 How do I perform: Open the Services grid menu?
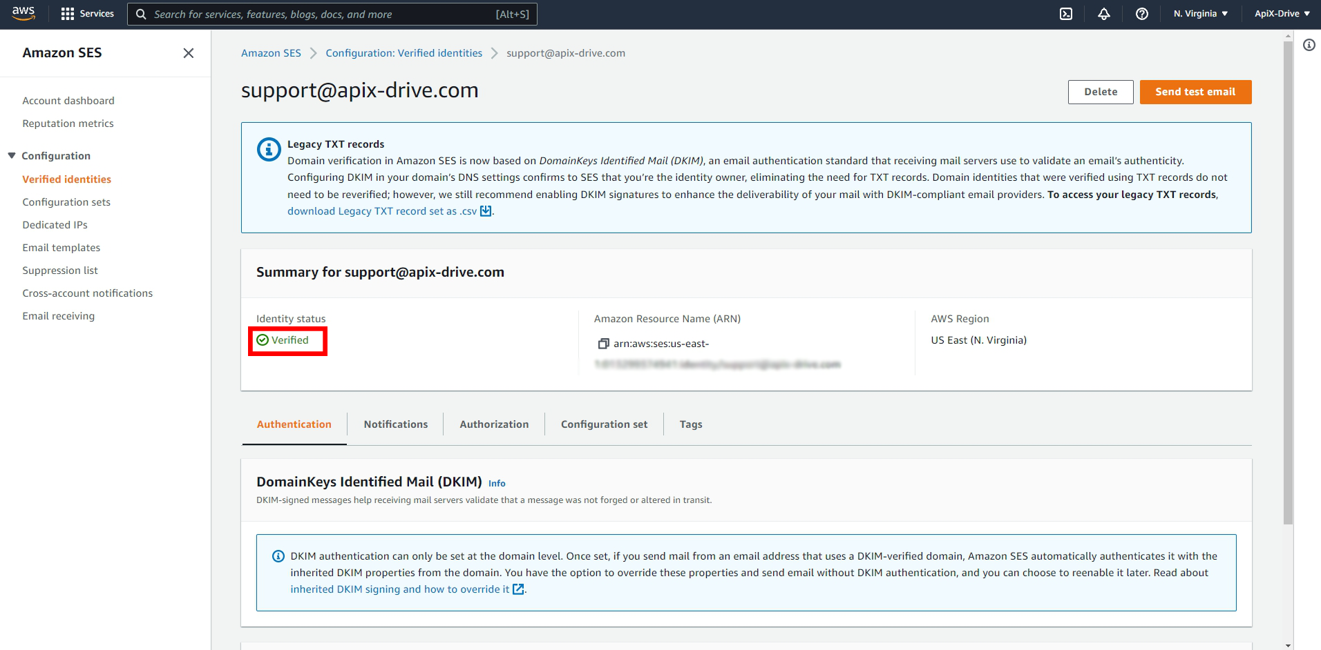tap(87, 14)
